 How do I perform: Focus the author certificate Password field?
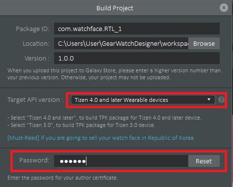click(x=121, y=161)
